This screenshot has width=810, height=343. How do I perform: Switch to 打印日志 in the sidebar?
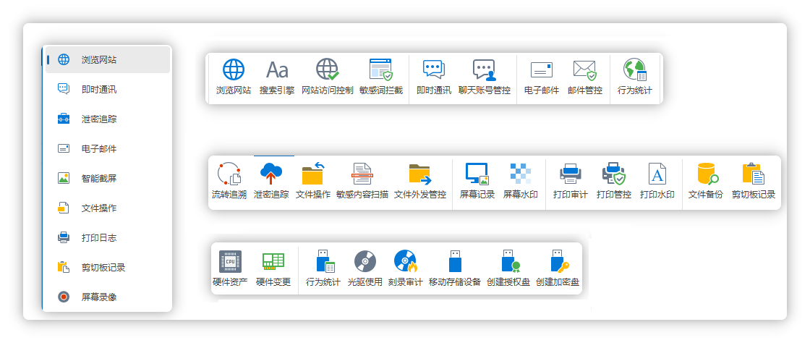tap(99, 237)
